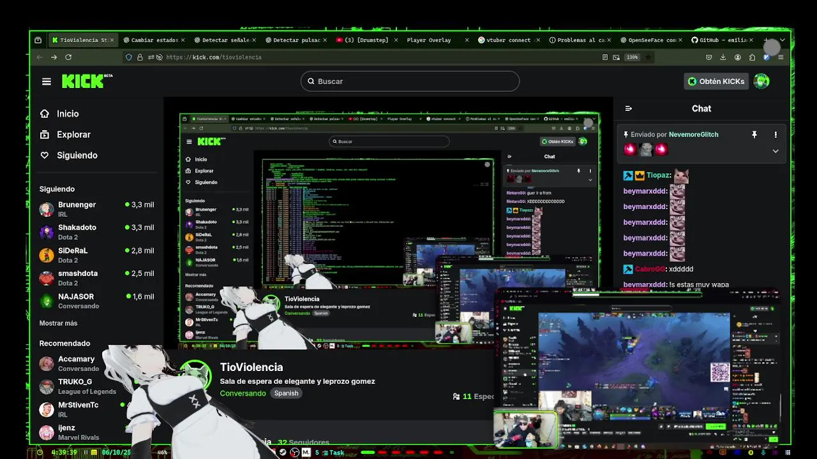Click CabroGG username in chat
The image size is (817, 459).
pos(650,269)
